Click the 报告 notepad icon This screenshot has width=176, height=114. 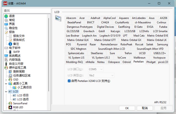coord(6,32)
